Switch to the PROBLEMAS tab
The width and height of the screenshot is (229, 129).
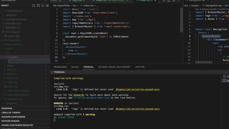point(60,67)
